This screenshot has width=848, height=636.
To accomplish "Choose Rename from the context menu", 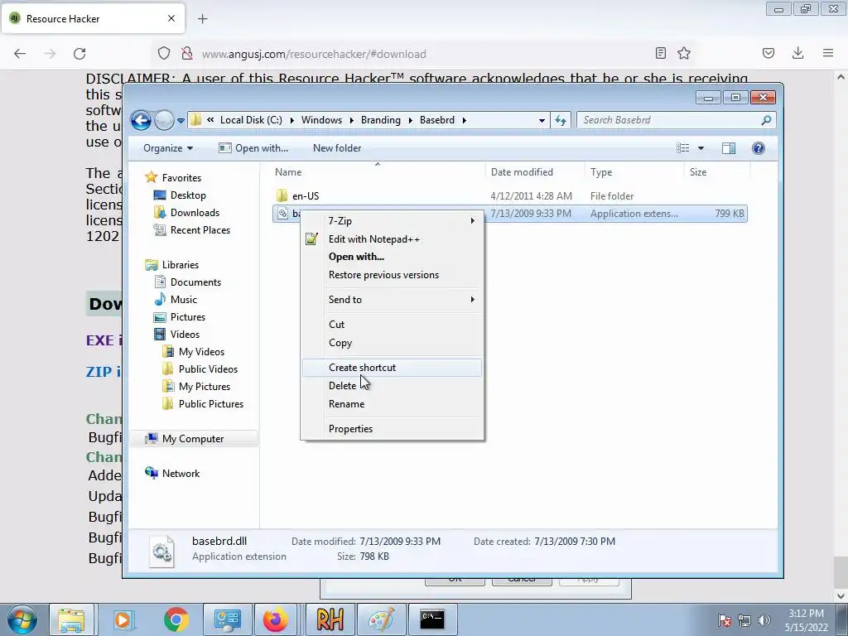I will pos(392,404).
